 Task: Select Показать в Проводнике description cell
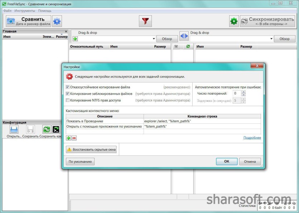tap(105, 121)
